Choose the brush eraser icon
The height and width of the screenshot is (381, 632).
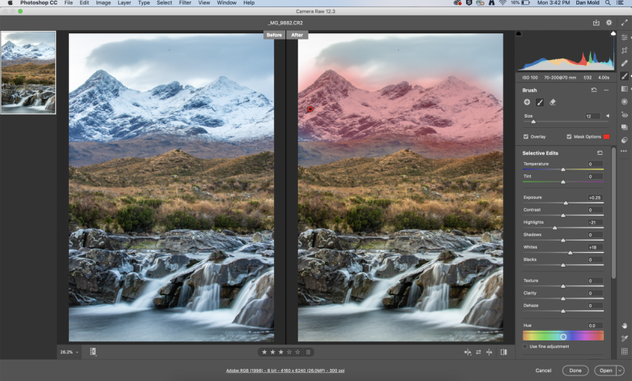pos(553,102)
